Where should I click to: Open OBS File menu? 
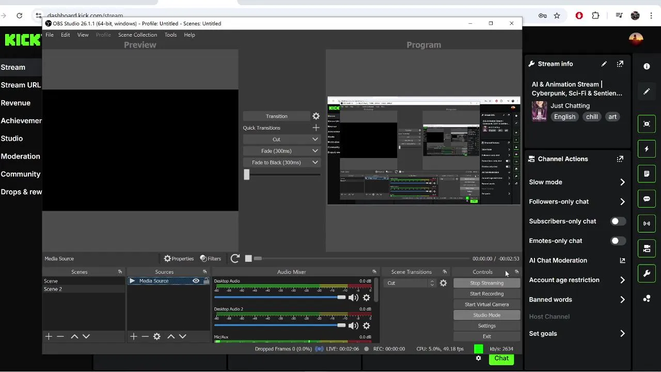tap(50, 35)
